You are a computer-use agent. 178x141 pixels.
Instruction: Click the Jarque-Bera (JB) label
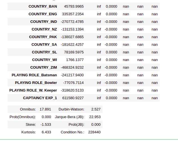70,117
